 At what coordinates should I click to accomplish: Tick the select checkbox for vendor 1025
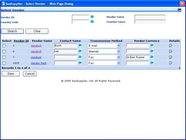[x=4, y=63]
